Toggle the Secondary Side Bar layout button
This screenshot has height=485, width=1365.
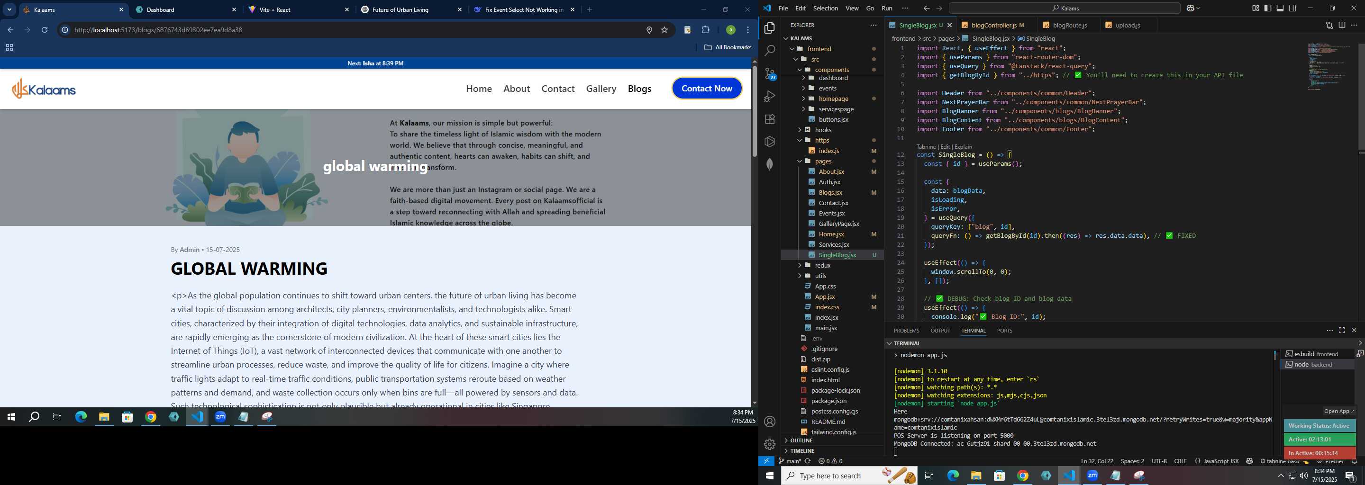1292,8
